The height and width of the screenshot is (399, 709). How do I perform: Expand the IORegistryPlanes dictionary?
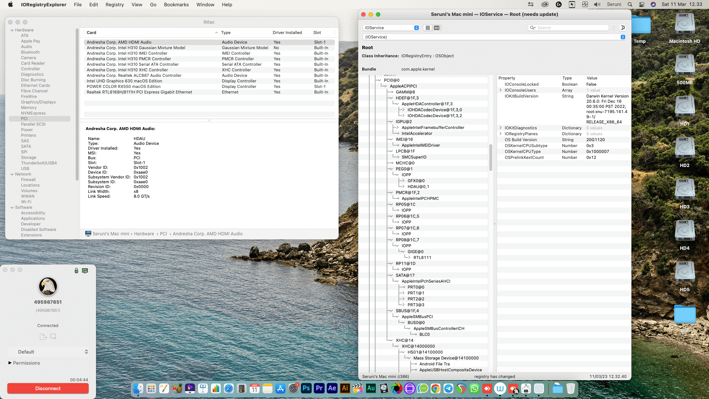[x=501, y=134]
